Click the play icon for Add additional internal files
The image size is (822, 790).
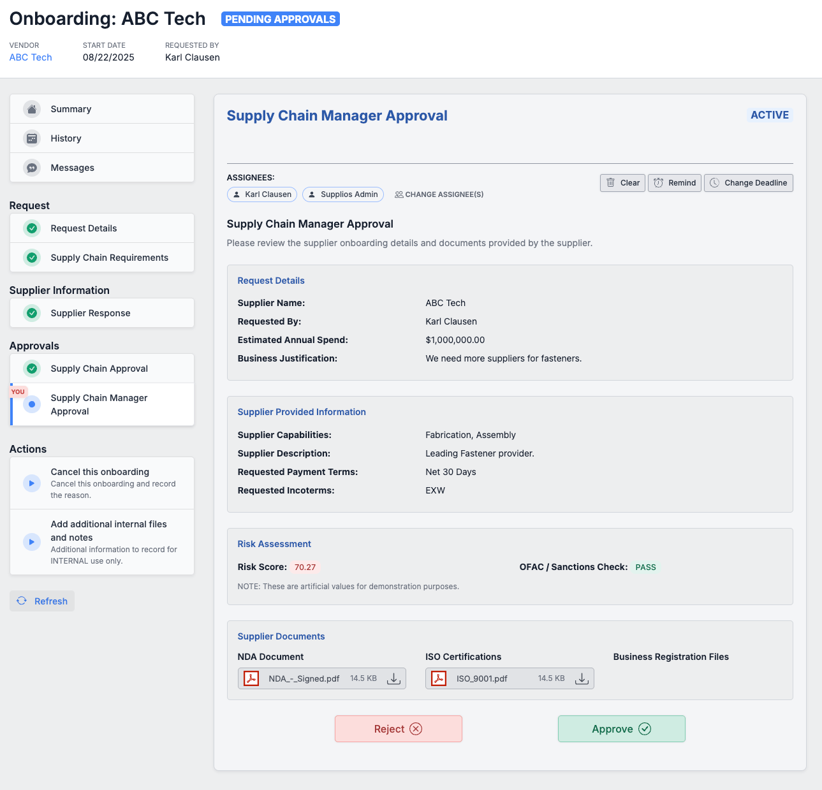[32, 542]
